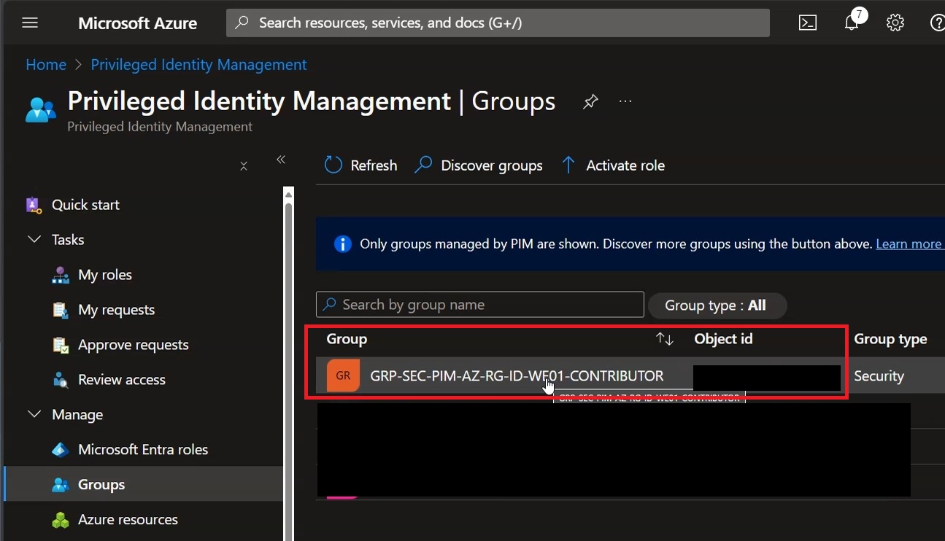Image resolution: width=945 pixels, height=541 pixels.
Task: Click the top Azure search bar
Action: [498, 23]
